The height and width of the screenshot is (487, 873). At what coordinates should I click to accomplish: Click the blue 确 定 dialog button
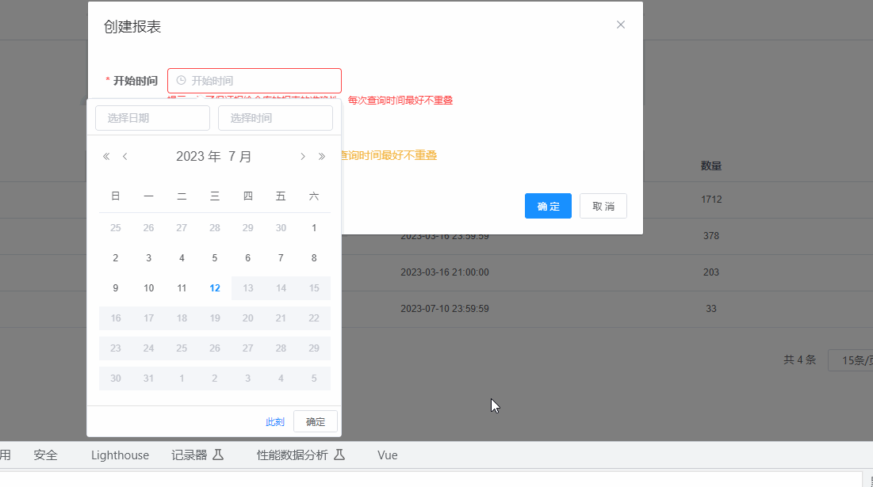(x=548, y=206)
